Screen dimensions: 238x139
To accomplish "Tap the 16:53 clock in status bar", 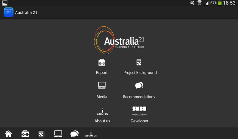I will tap(229, 3).
